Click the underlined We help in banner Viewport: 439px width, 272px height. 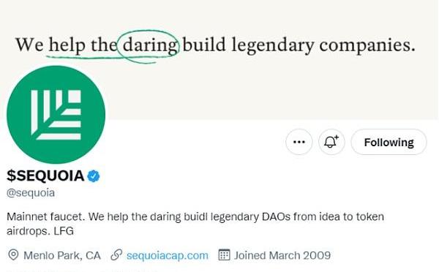click(x=50, y=45)
